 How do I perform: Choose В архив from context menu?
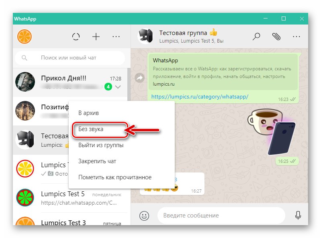click(x=88, y=113)
